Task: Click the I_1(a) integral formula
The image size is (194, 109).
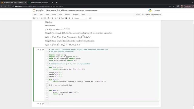Action: [68, 37]
